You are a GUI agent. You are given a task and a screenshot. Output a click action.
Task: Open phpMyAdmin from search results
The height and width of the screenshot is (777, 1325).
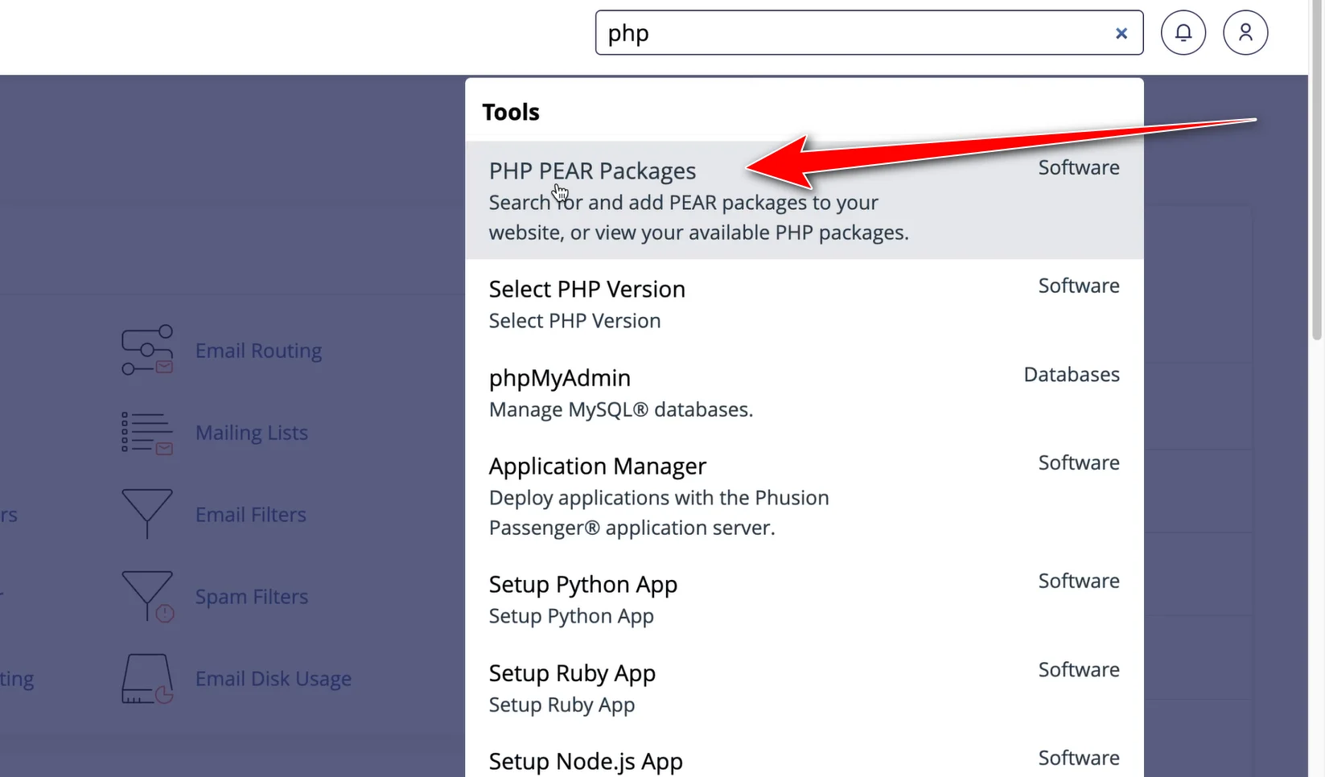click(559, 377)
